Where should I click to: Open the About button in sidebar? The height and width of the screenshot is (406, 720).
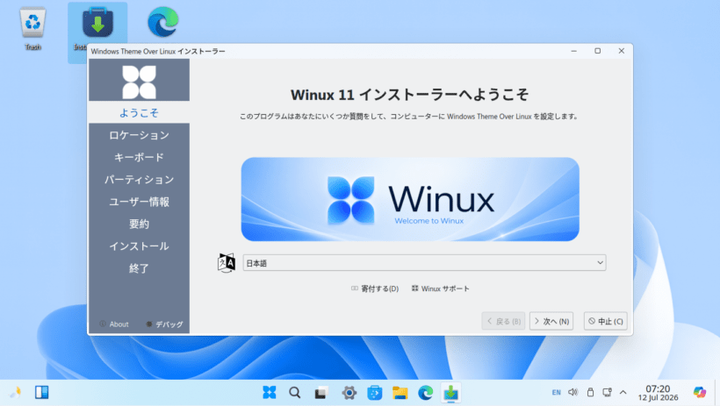[114, 324]
